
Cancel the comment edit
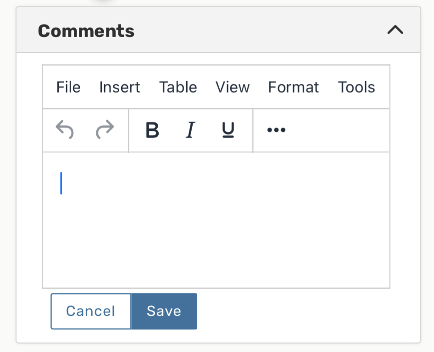[91, 311]
